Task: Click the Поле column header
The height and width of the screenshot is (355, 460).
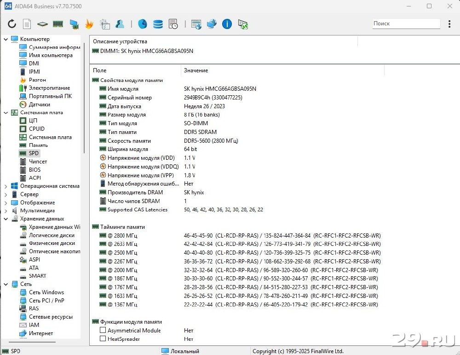Action: click(x=100, y=70)
